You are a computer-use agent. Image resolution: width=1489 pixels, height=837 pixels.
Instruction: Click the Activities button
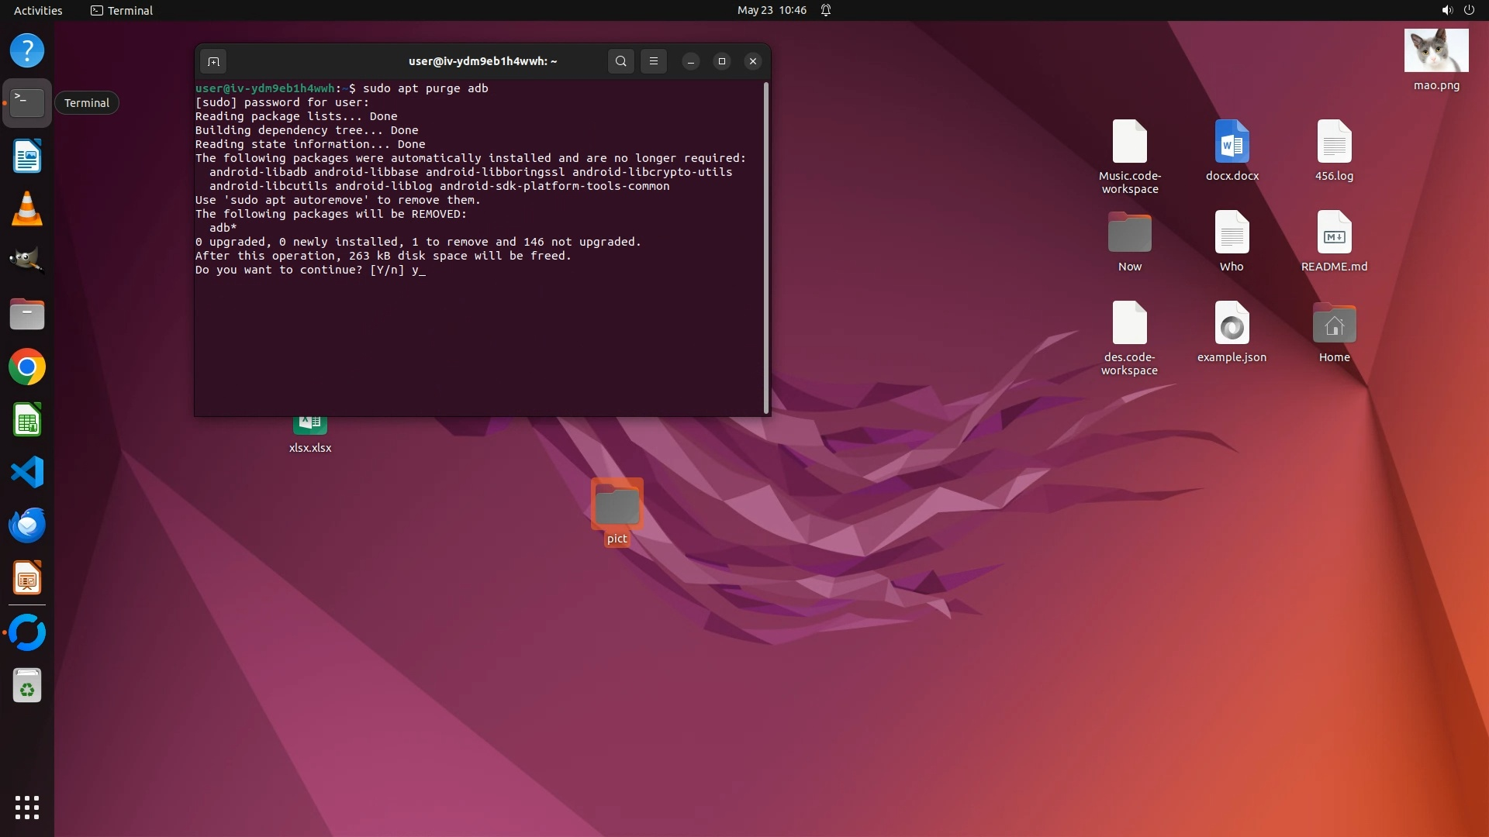coord(38,10)
